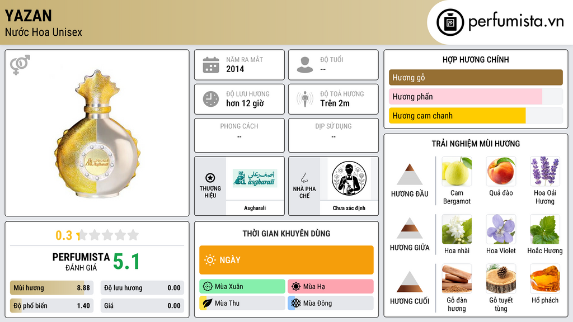
Task: Click the unisex gender symbol icon
Action: [20, 65]
